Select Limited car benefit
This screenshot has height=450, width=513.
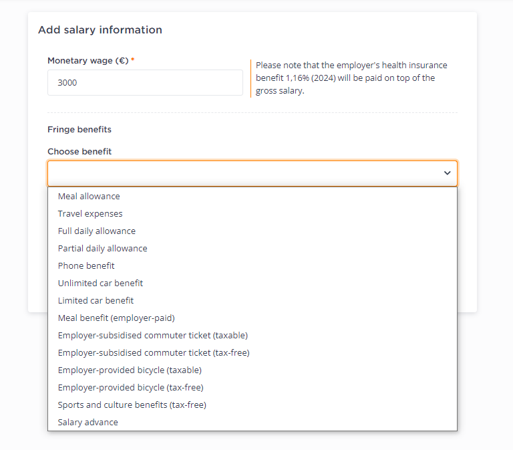pos(252,300)
